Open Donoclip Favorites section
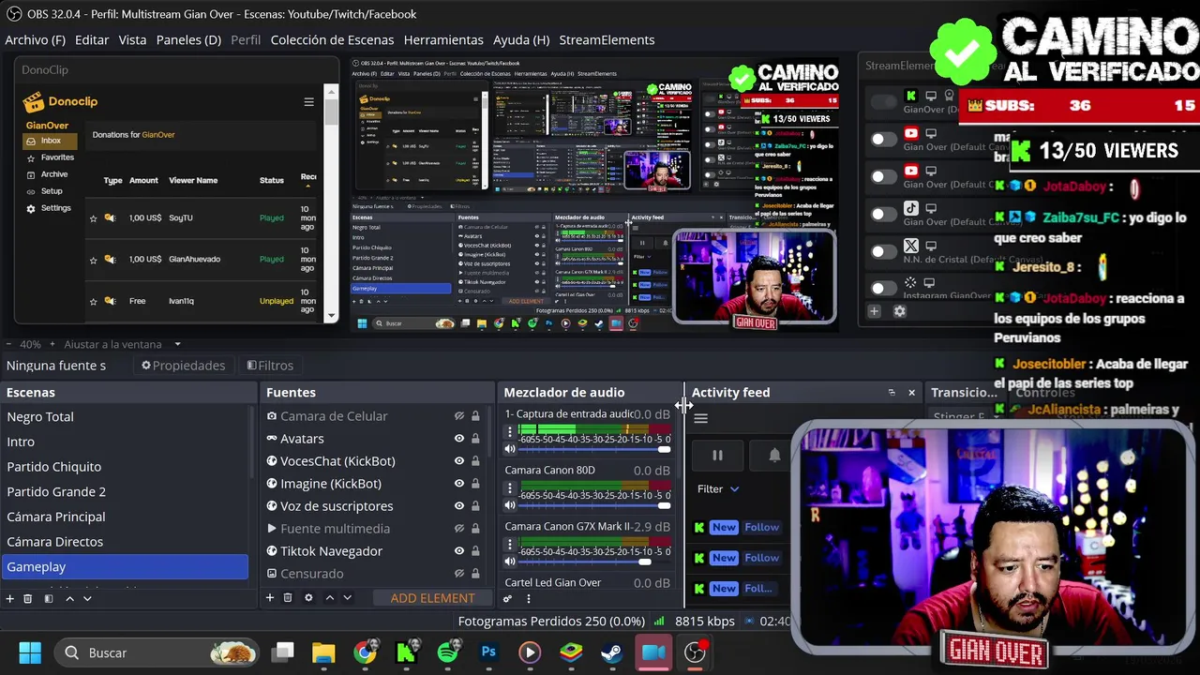The width and height of the screenshot is (1200, 675). [x=57, y=157]
